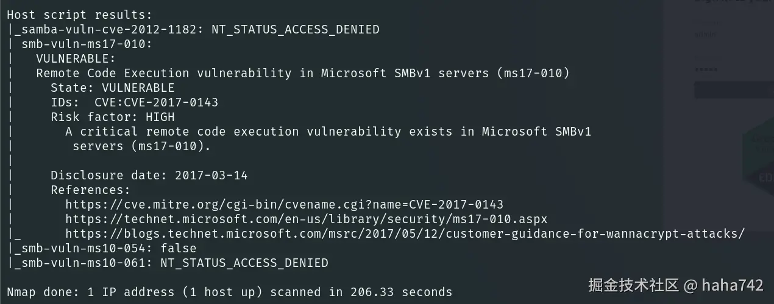This screenshot has height=304, width=774.
Task: Click the "smb-vuln-ms10-054: false" result line
Action: coord(105,248)
